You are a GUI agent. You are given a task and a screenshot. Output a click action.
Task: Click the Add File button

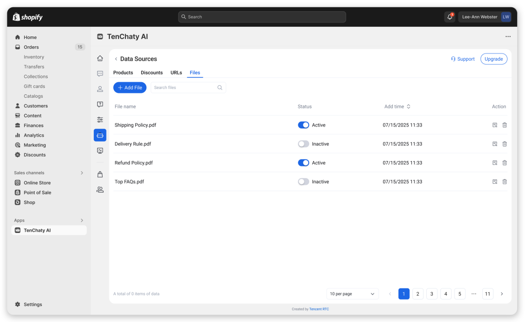(130, 88)
